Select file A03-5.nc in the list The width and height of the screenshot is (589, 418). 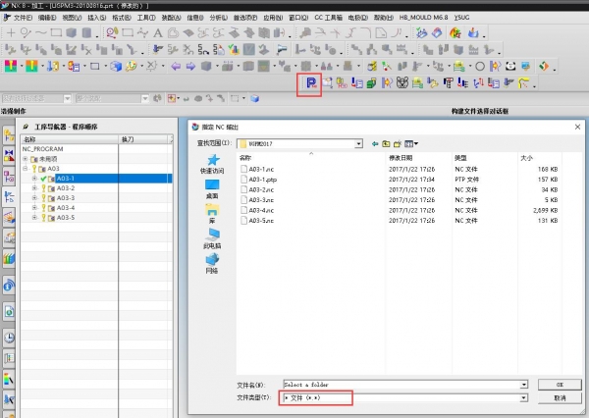[261, 221]
